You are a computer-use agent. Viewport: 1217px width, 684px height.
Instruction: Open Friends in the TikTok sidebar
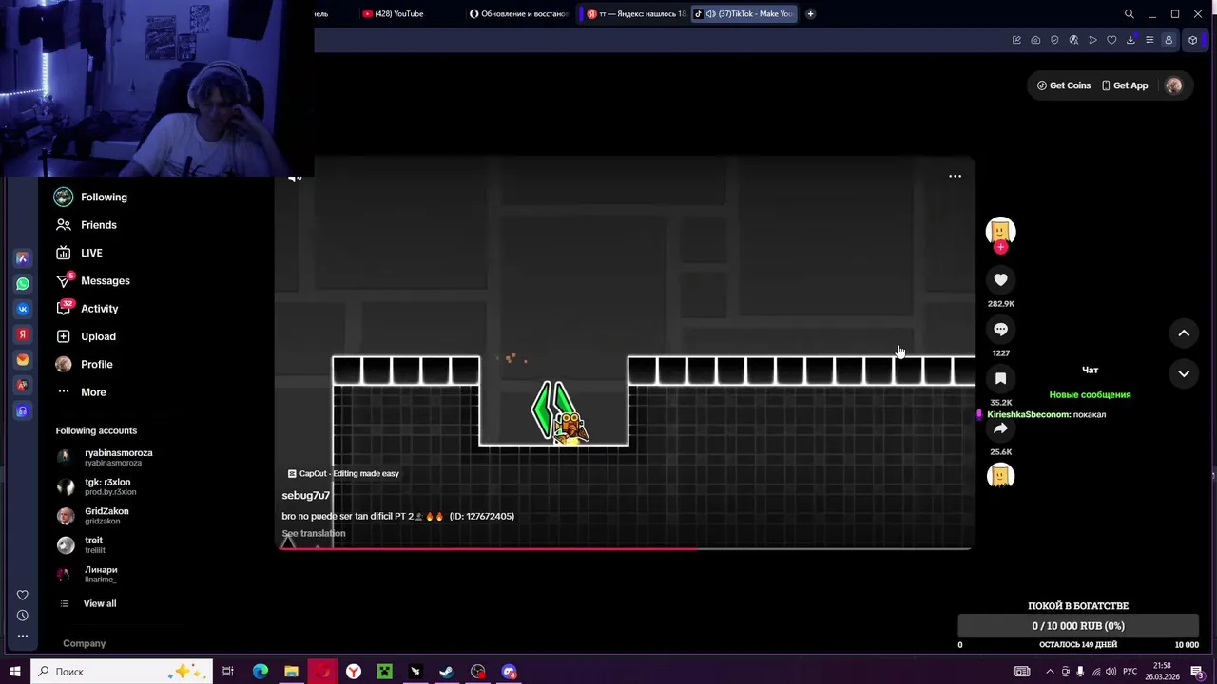pyautogui.click(x=86, y=225)
